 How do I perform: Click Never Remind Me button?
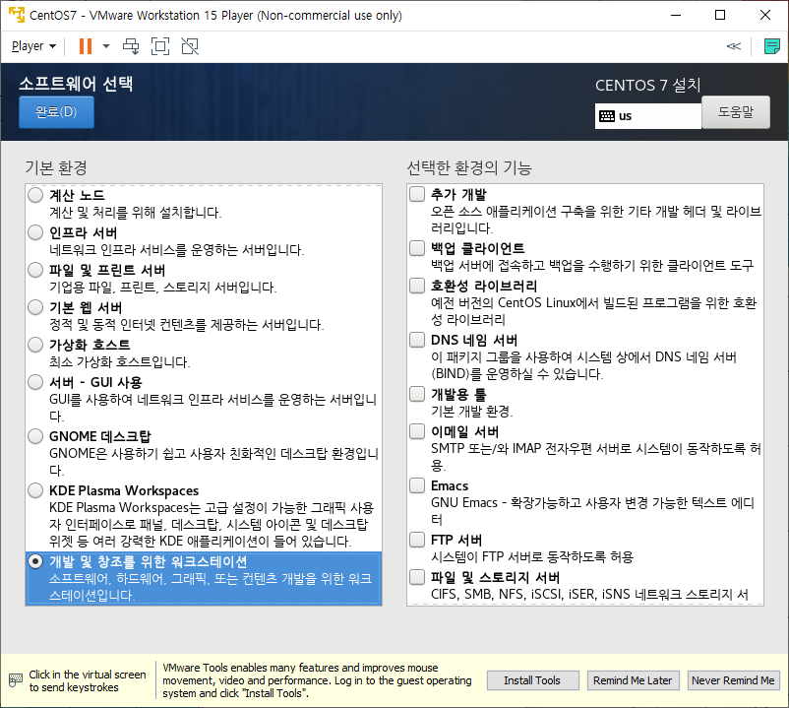coord(733,680)
